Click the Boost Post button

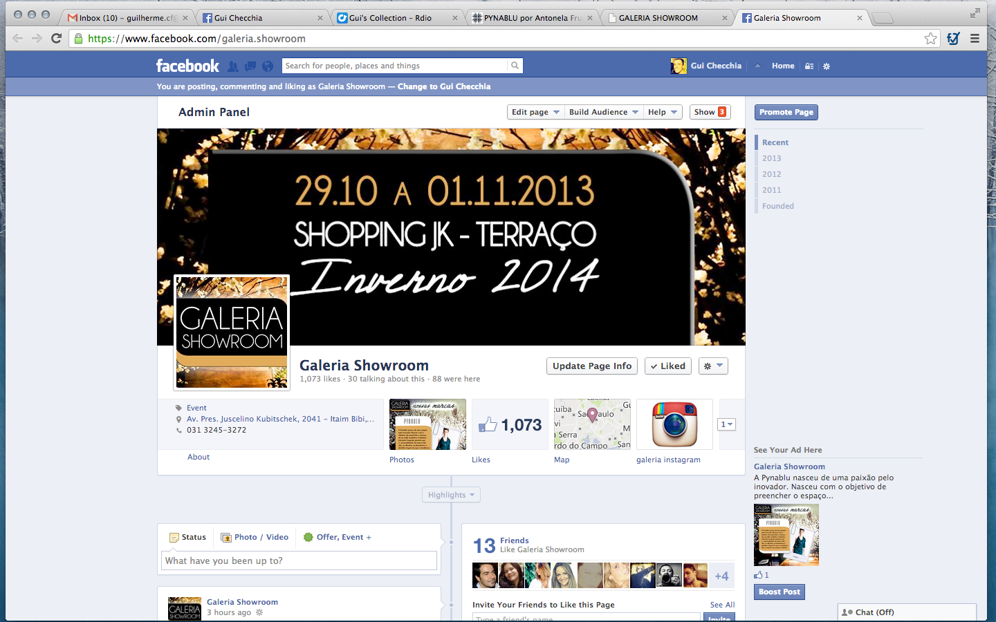tap(780, 592)
